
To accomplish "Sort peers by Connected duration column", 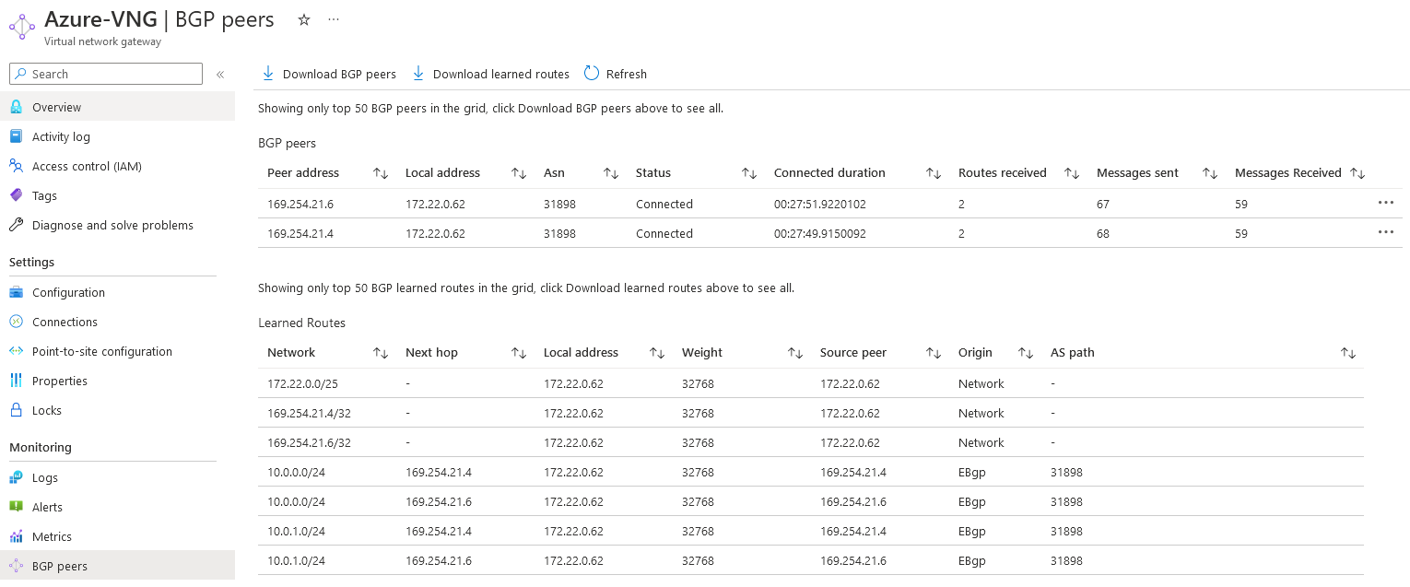I will (934, 173).
